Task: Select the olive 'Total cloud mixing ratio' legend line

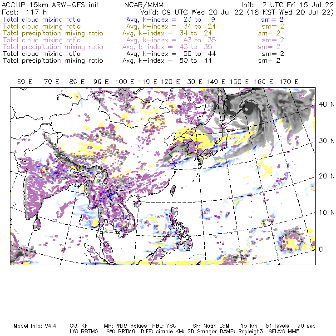Action: (x=42, y=26)
